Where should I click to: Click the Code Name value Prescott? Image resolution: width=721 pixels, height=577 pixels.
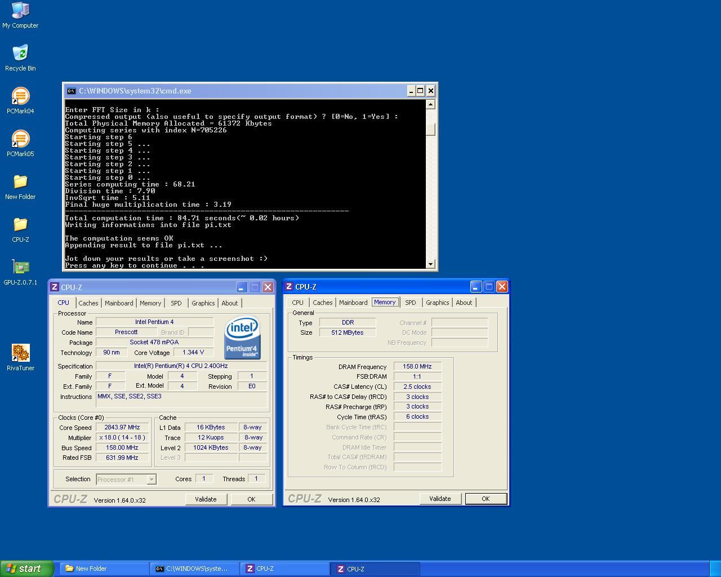point(126,332)
